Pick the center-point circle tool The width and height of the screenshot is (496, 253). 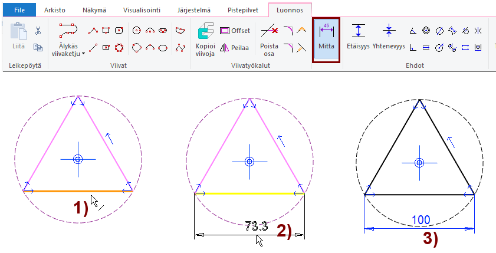[136, 30]
